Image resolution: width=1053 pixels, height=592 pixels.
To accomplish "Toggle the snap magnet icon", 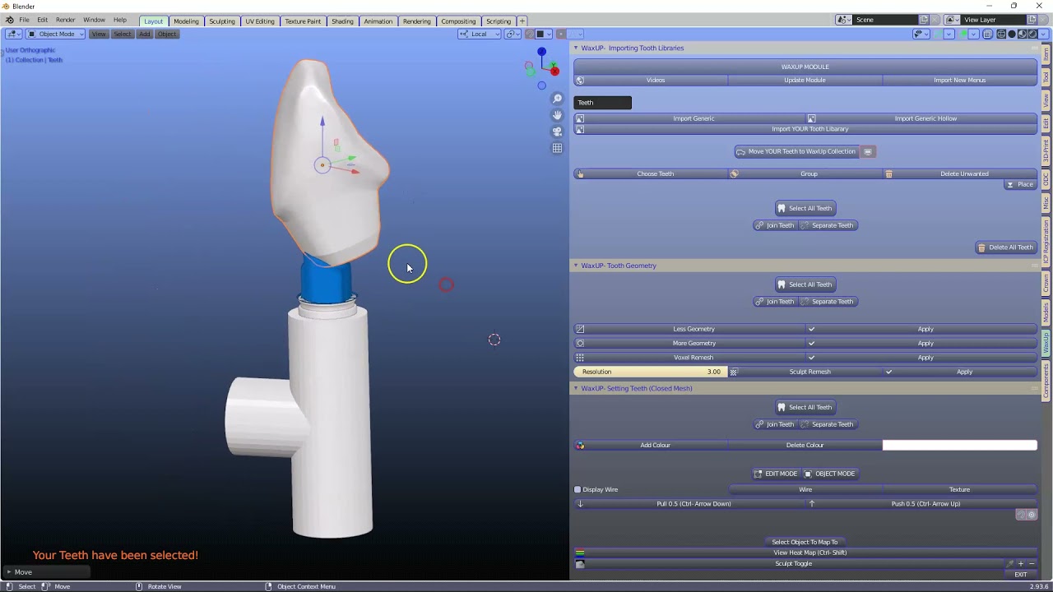I will click(x=530, y=34).
